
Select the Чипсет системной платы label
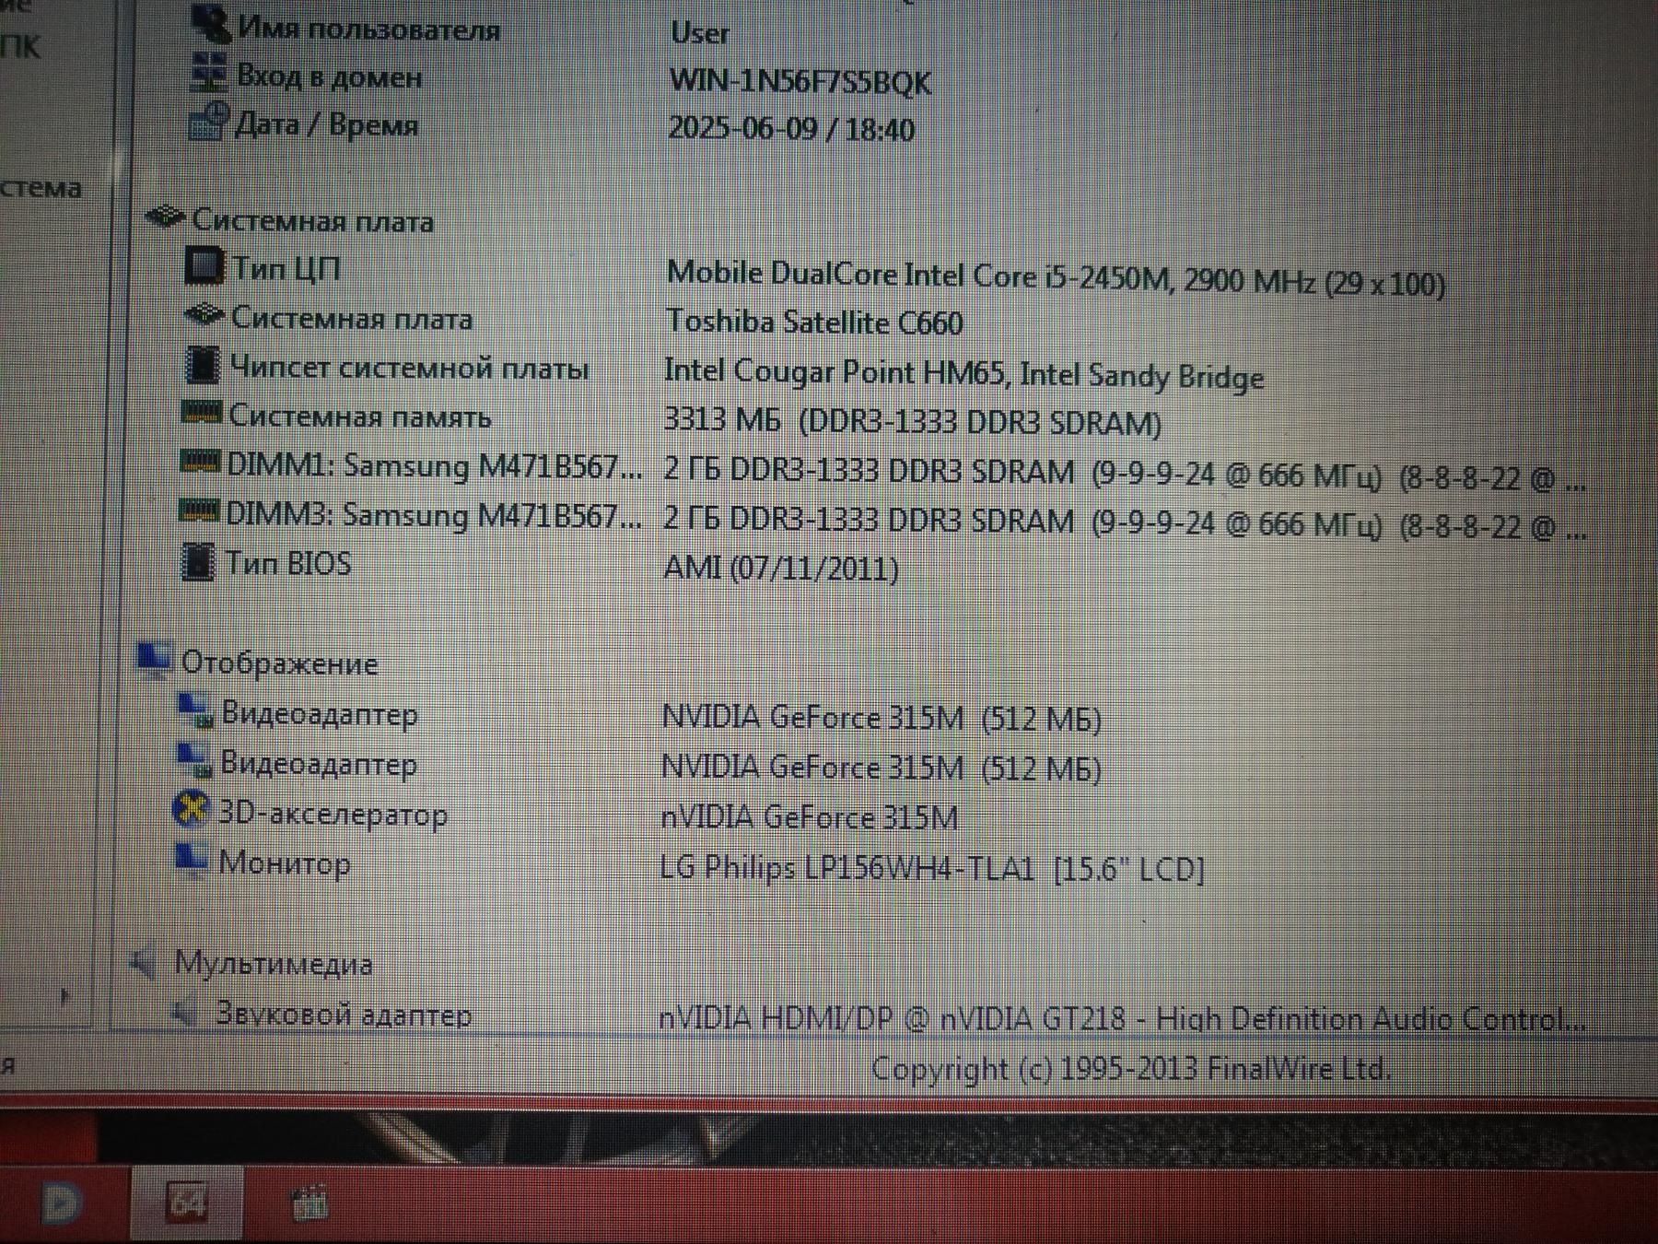click(x=409, y=369)
